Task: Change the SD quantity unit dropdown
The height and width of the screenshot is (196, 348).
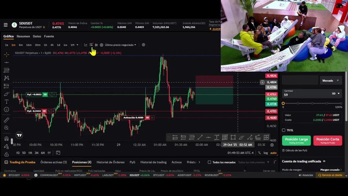Action: point(336,94)
